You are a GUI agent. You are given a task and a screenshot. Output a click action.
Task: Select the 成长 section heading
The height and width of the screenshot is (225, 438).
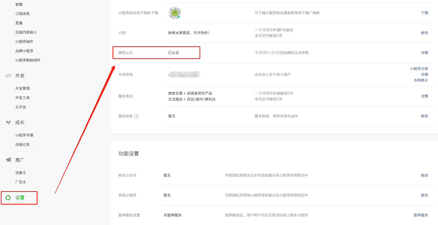pyautogui.click(x=20, y=122)
